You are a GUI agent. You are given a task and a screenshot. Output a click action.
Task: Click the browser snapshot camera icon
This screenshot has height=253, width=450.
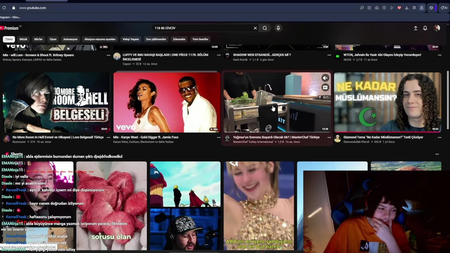[x=377, y=8]
